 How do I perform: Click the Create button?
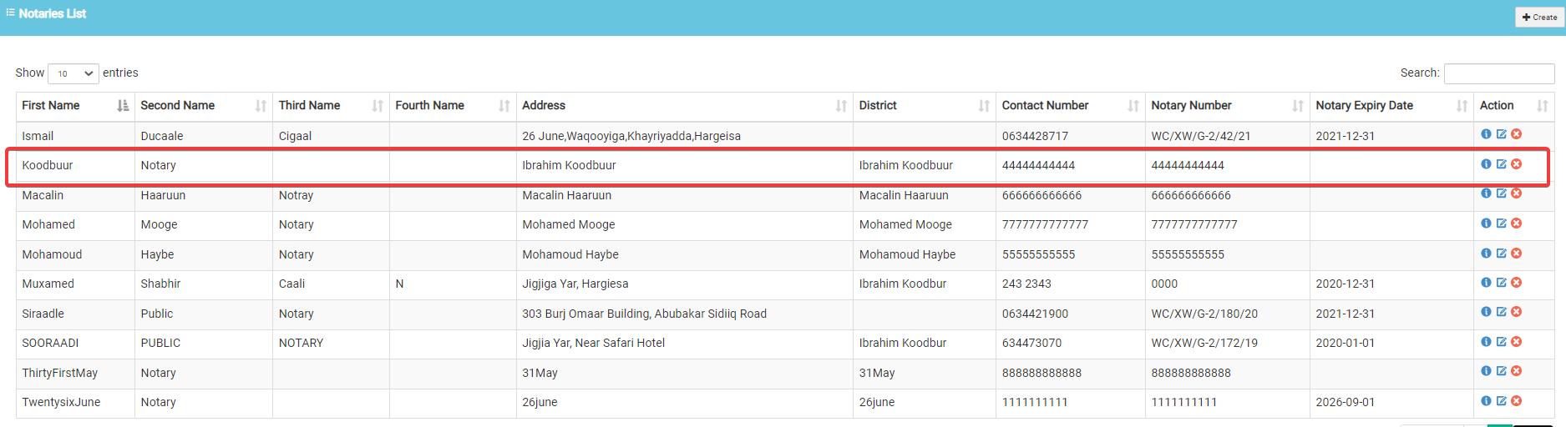1539,17
